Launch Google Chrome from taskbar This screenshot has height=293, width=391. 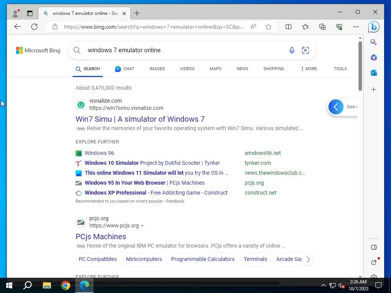66,285
